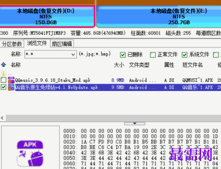Select the D: local disk partition block
221x169 pixels.
47,17
